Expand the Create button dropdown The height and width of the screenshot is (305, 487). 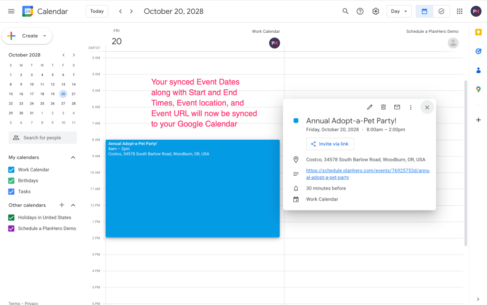click(x=45, y=36)
